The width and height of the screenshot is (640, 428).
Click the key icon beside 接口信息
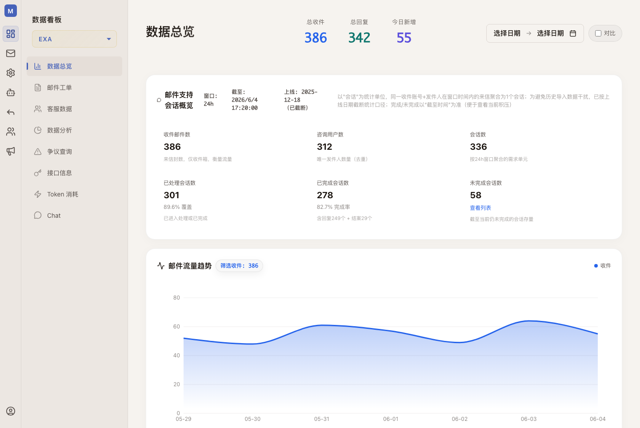tap(38, 173)
